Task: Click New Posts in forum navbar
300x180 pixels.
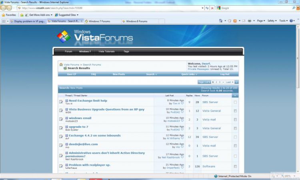Action: 119,74
